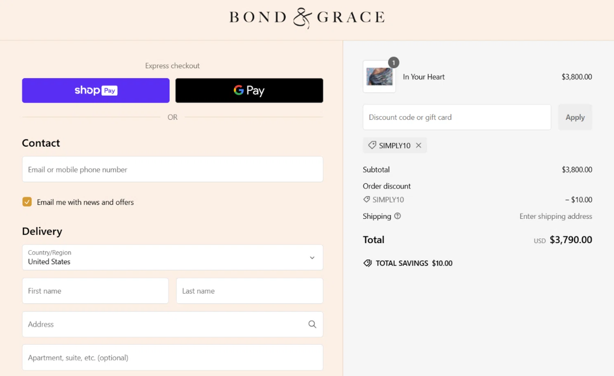Viewport: 614px width, 376px height.
Task: Click the Total amount $3,790.00
Action: (571, 240)
